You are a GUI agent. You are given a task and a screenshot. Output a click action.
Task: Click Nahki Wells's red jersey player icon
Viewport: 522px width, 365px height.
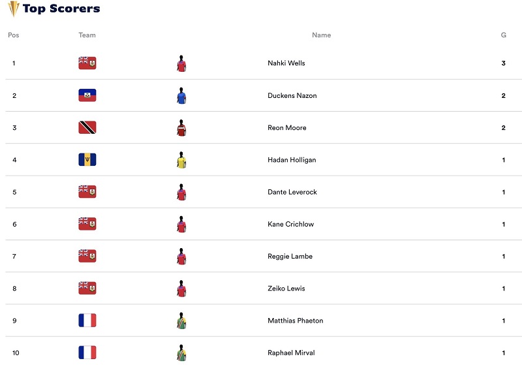coord(181,63)
